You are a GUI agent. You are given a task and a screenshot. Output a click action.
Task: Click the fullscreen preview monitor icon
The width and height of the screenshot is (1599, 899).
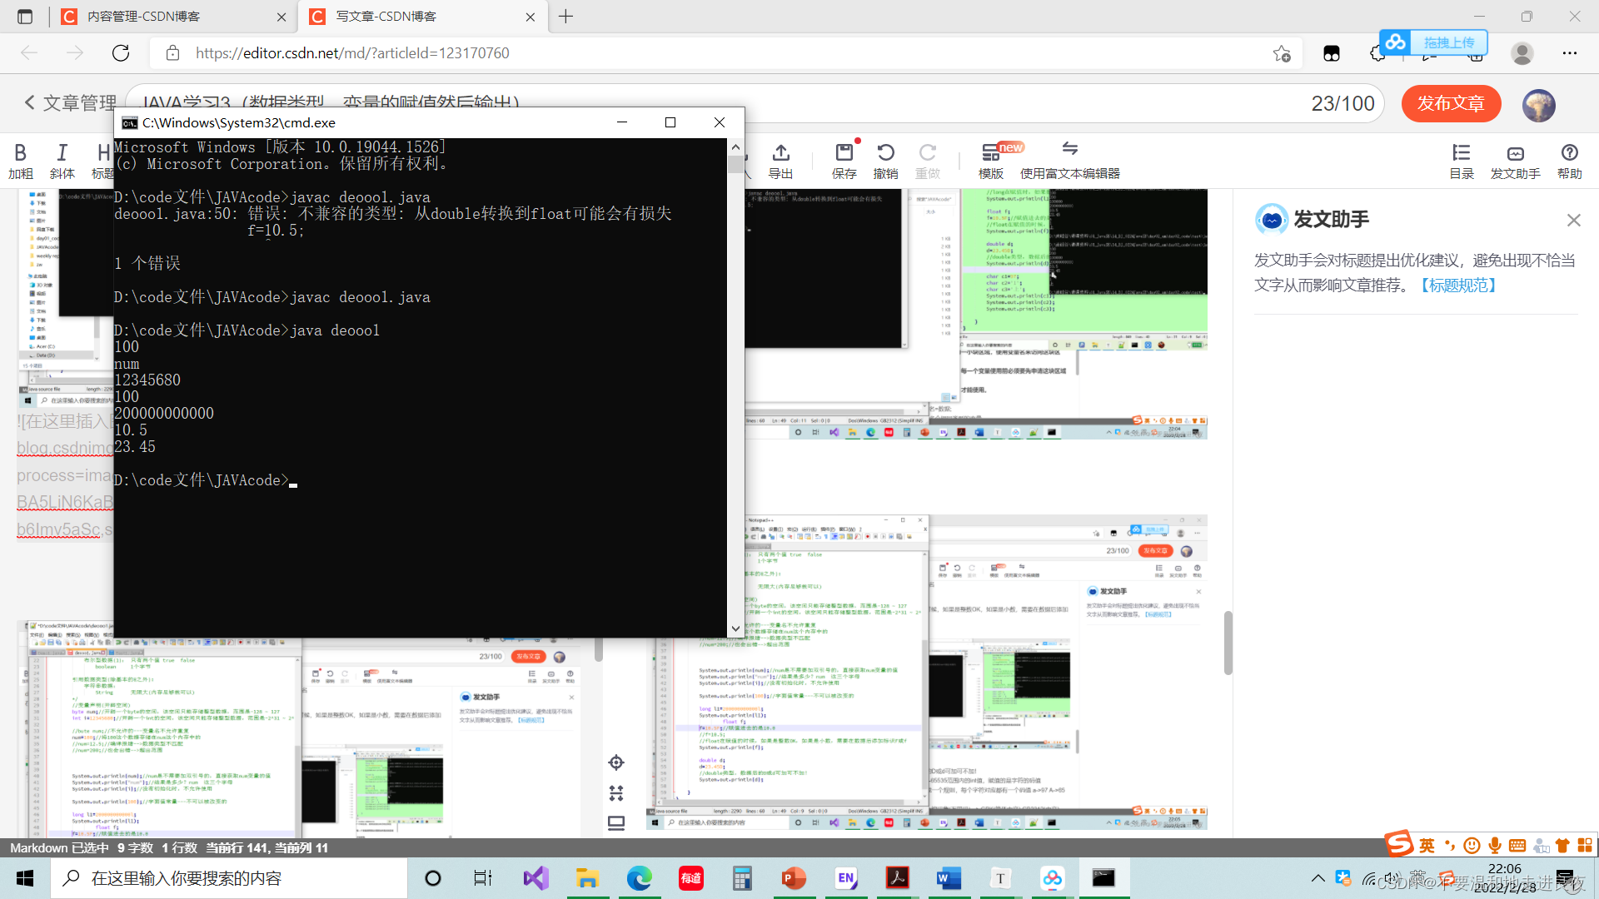click(x=616, y=822)
